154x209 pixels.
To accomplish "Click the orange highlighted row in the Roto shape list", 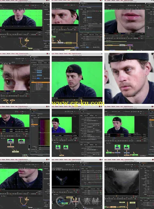I will 41,82.
